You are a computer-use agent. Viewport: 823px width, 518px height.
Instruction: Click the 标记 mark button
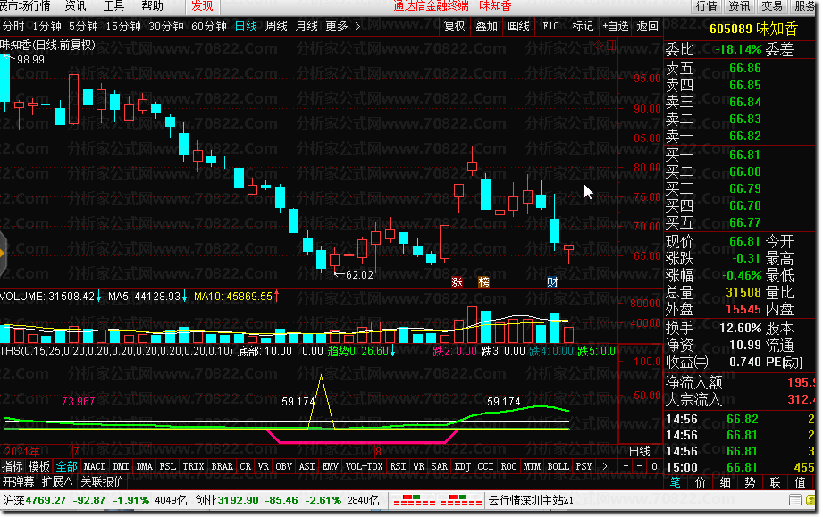pyautogui.click(x=583, y=26)
